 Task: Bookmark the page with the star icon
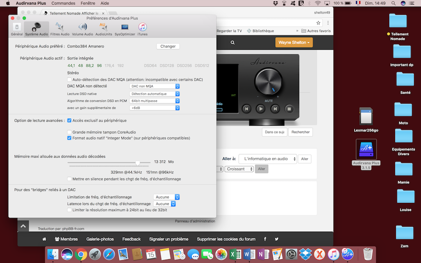tap(318, 23)
